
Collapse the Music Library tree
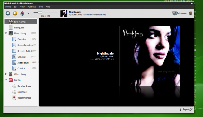coord(6,33)
